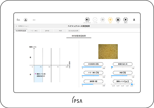Screen dimensions: 154x108
Task: Click the large IPSA logo below the screen
Action: [77, 100]
